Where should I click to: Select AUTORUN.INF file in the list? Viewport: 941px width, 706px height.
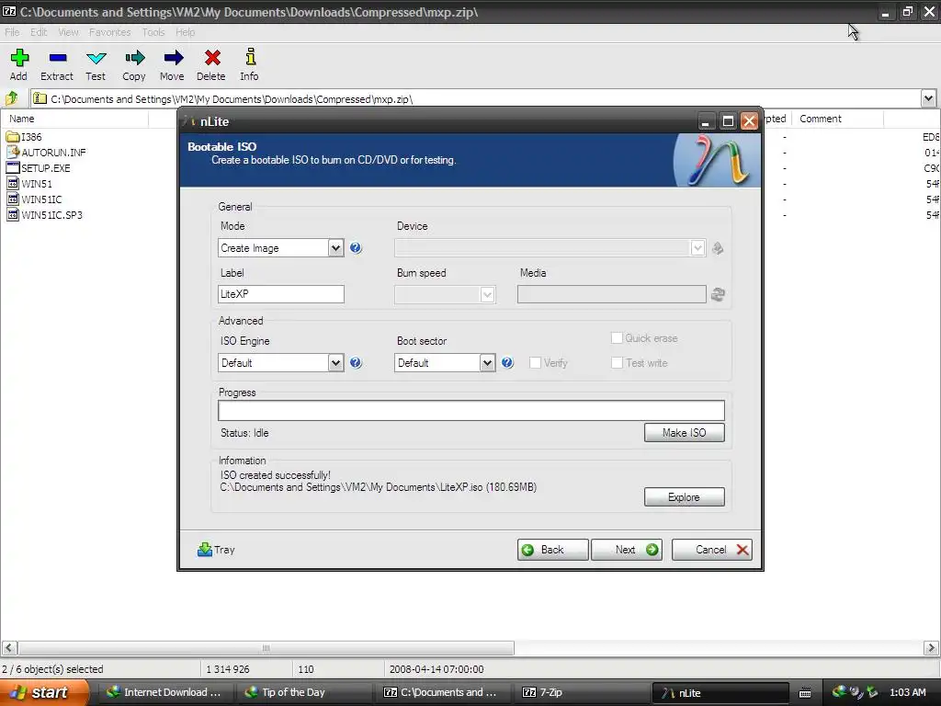tap(46, 153)
